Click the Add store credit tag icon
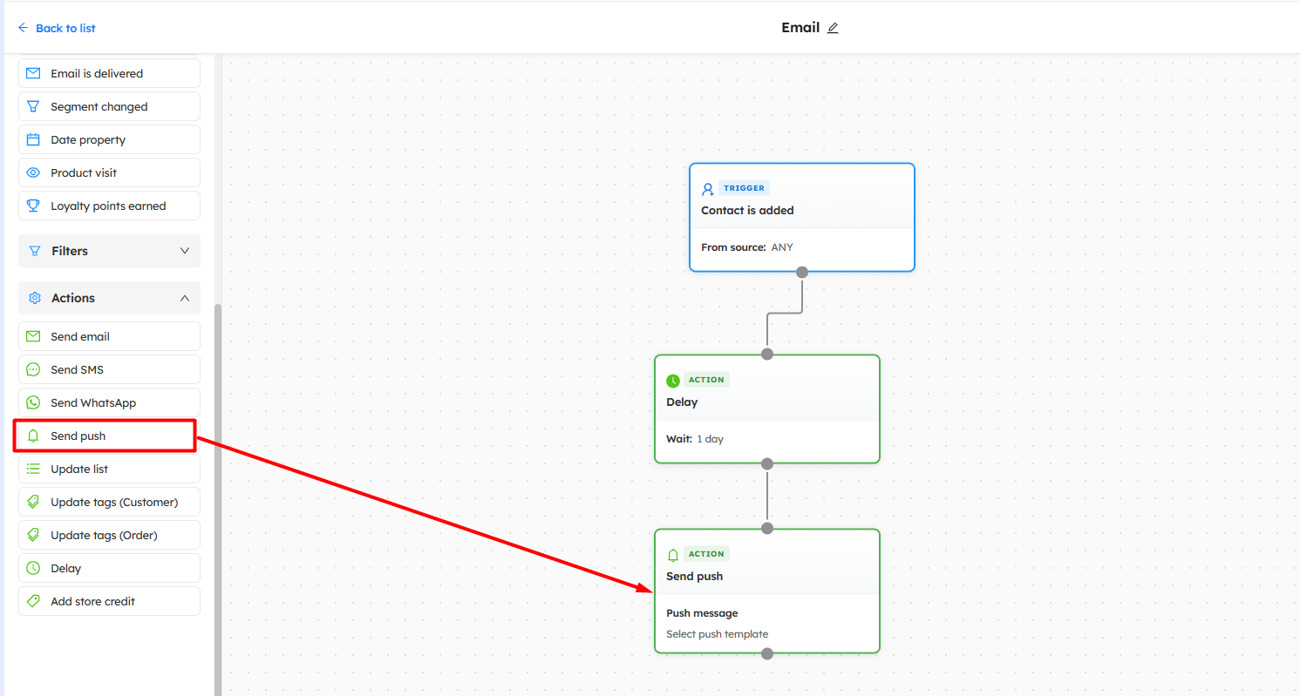This screenshot has width=1300, height=696. point(33,601)
